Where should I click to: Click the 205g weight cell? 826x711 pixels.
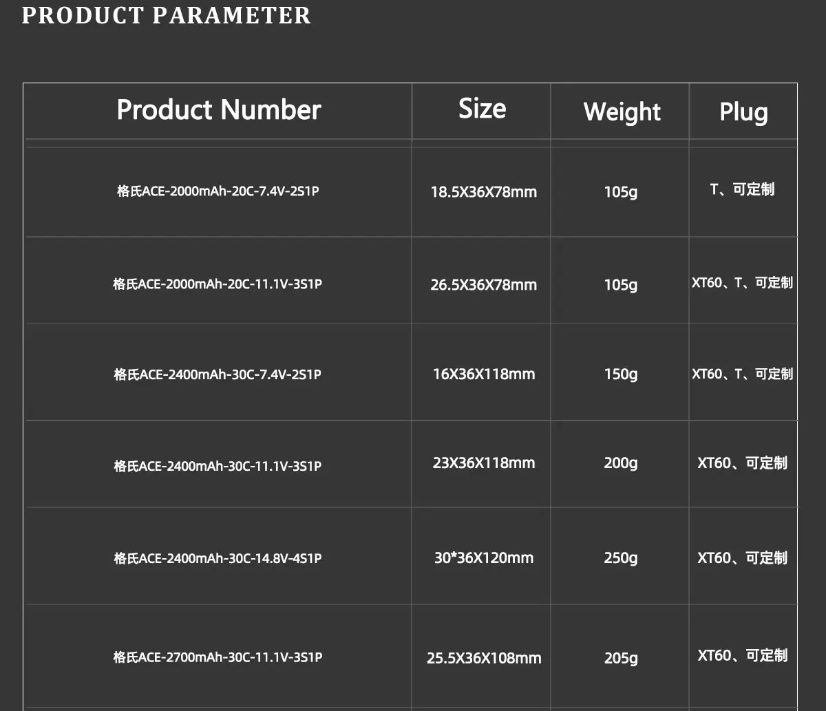(621, 659)
